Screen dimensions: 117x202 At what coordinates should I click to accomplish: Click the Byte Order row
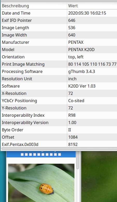point(59,130)
